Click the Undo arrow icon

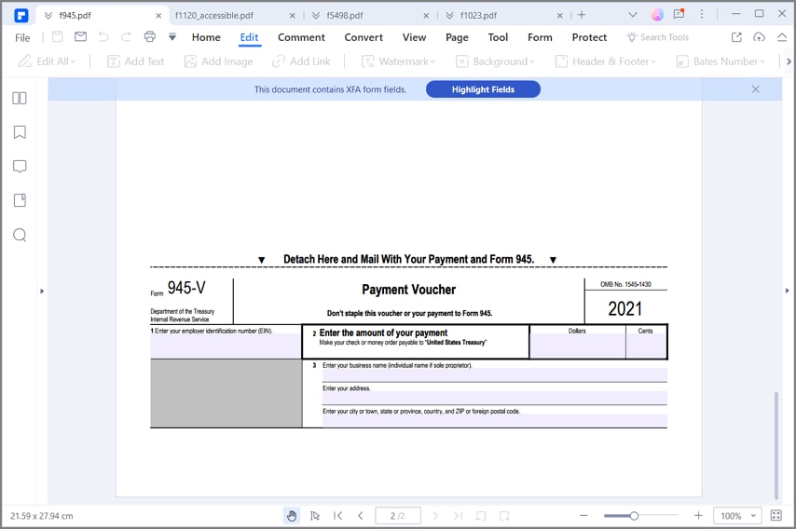(103, 36)
